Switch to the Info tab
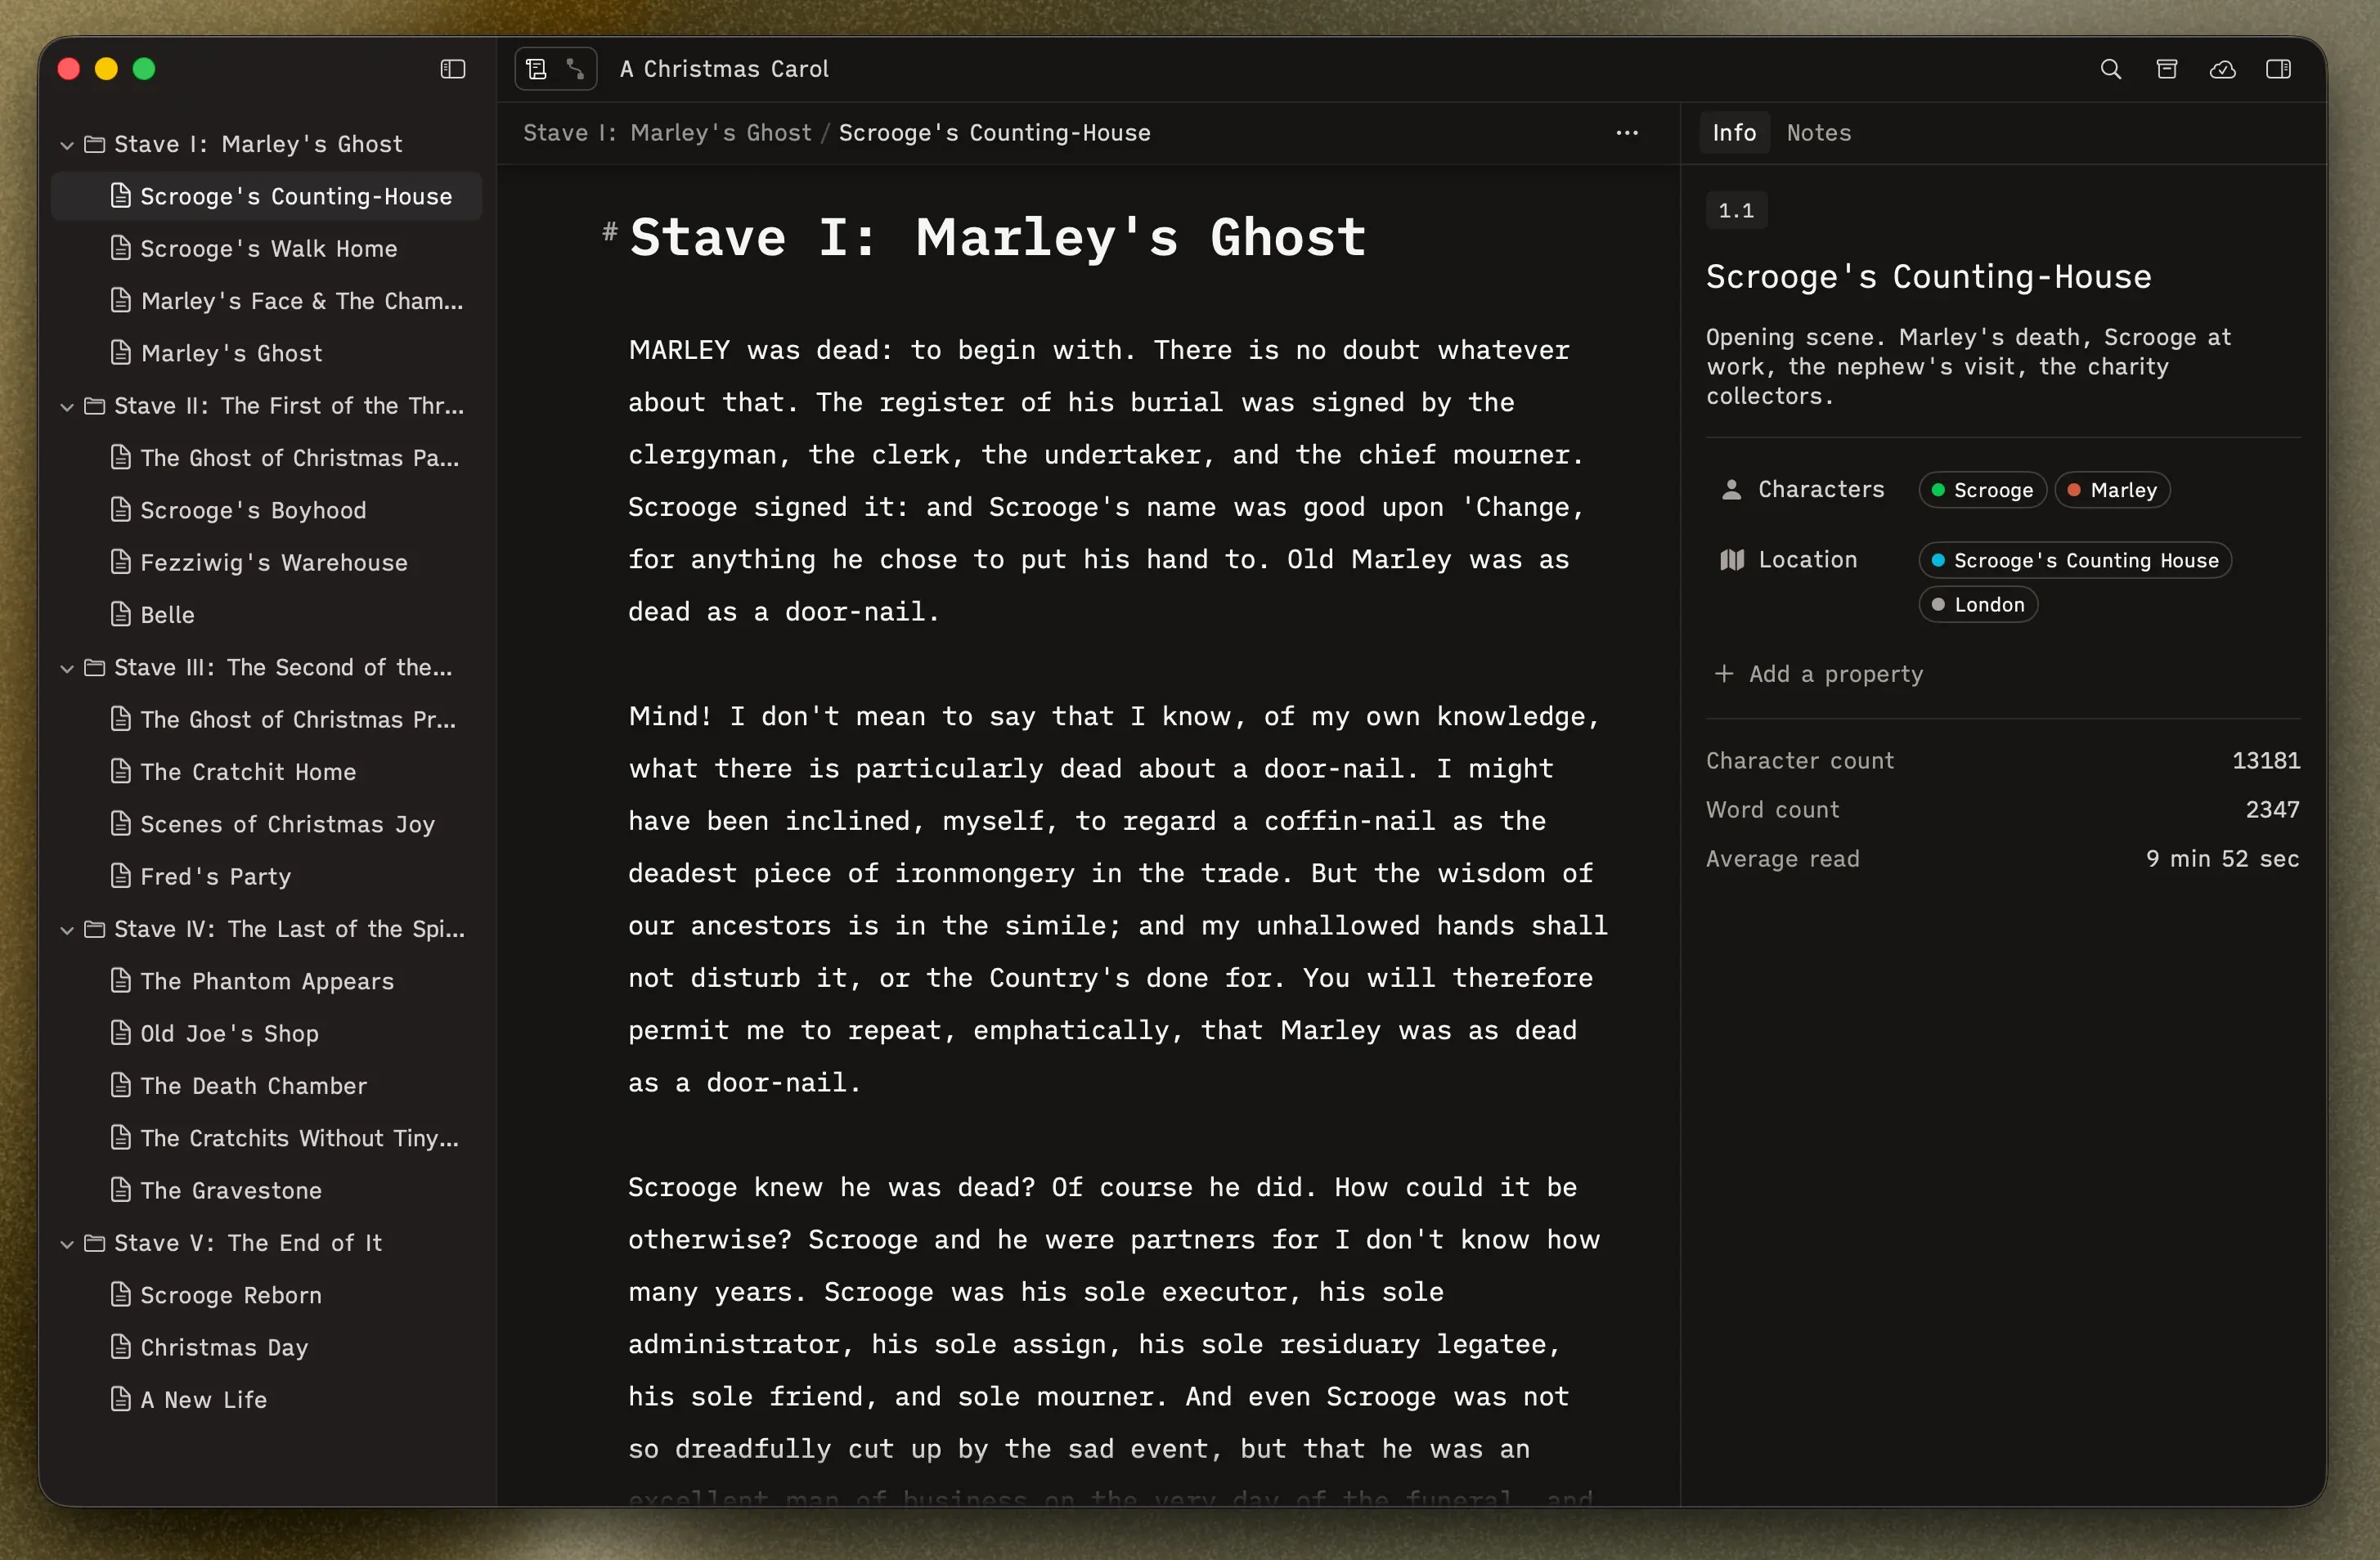Image resolution: width=2380 pixels, height=1560 pixels. [1734, 133]
